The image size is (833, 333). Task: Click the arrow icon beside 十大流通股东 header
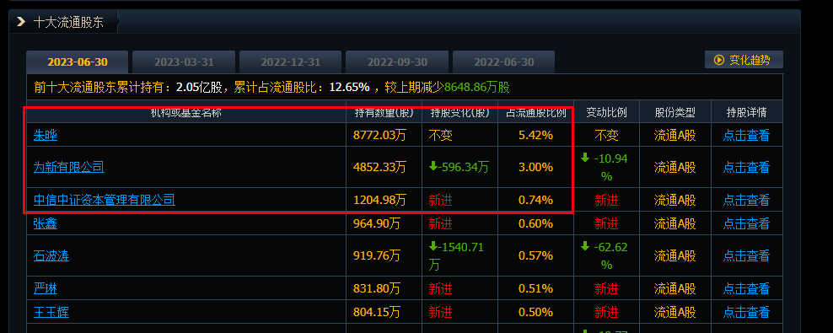(x=21, y=22)
